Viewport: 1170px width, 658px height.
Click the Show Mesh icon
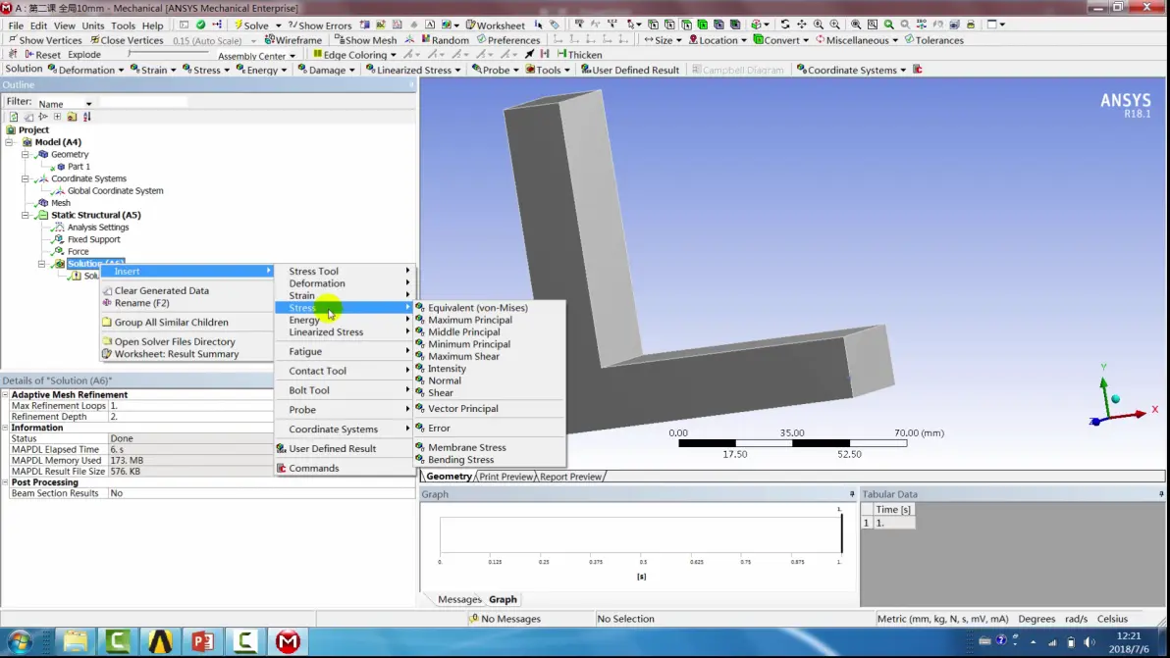[339, 39]
